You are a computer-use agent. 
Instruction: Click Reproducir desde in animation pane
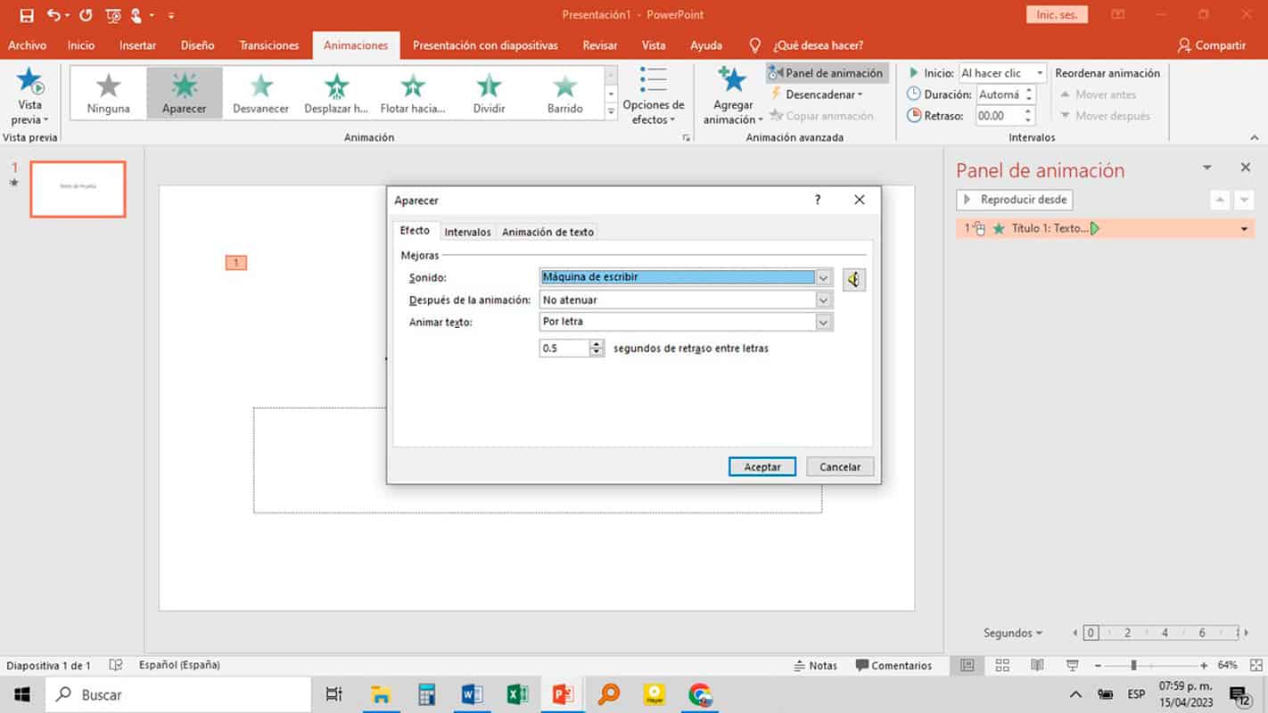1014,200
